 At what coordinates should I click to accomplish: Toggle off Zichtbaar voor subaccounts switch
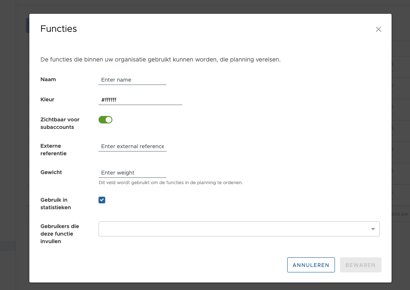point(106,120)
